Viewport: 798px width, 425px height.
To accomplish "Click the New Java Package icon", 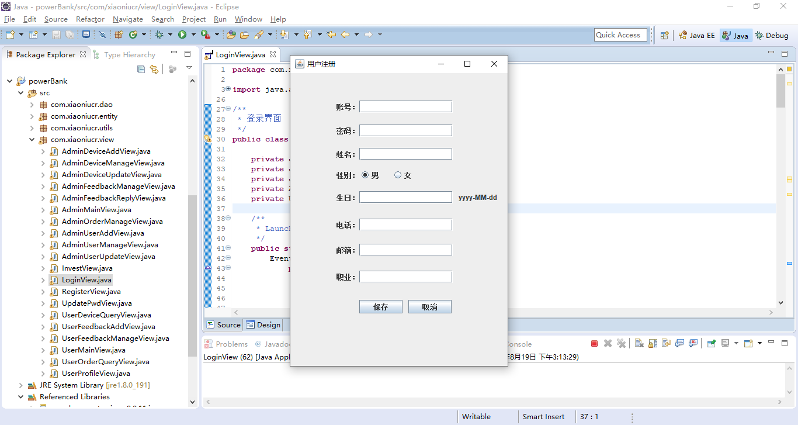I will pyautogui.click(x=119, y=34).
